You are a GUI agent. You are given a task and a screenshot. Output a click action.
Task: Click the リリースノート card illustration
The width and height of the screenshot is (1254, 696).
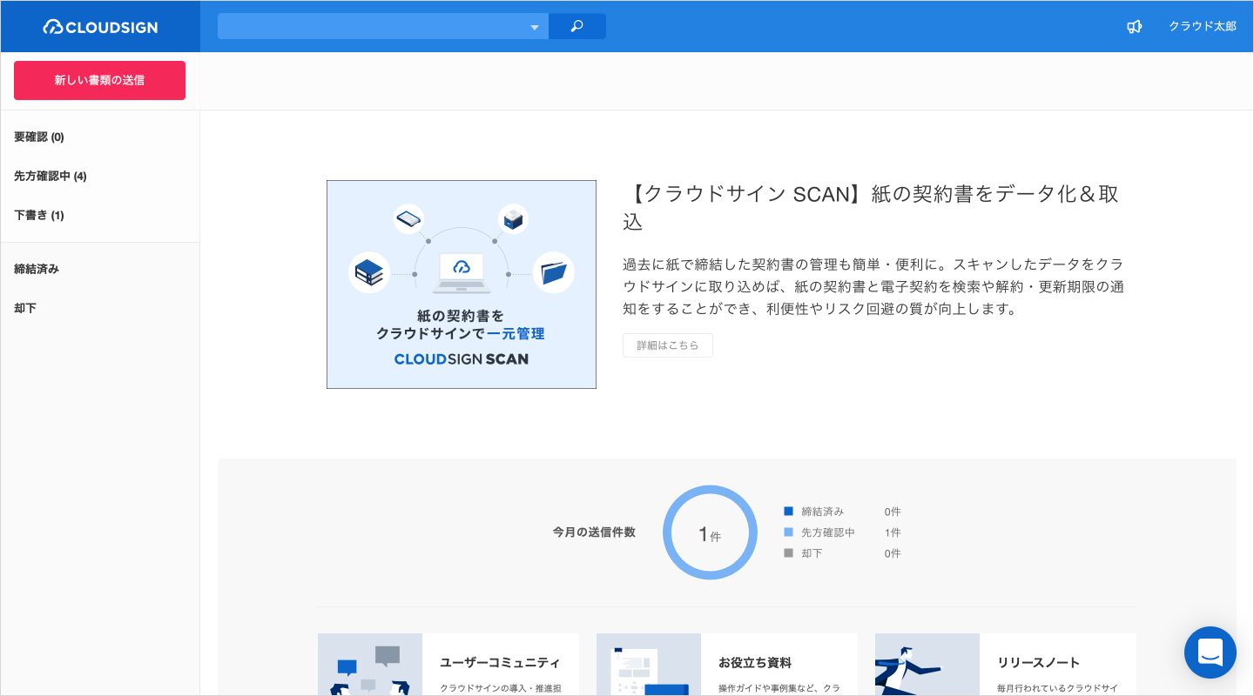pos(927,665)
